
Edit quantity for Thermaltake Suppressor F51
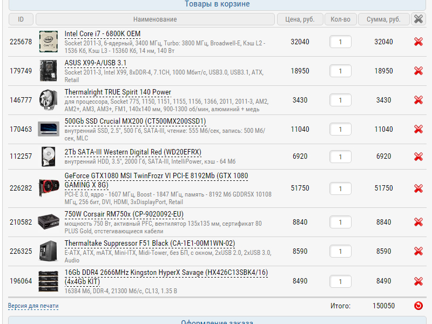coord(340,251)
